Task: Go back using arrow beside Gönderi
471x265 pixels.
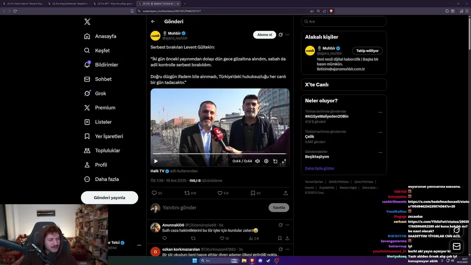Action: 153,22
